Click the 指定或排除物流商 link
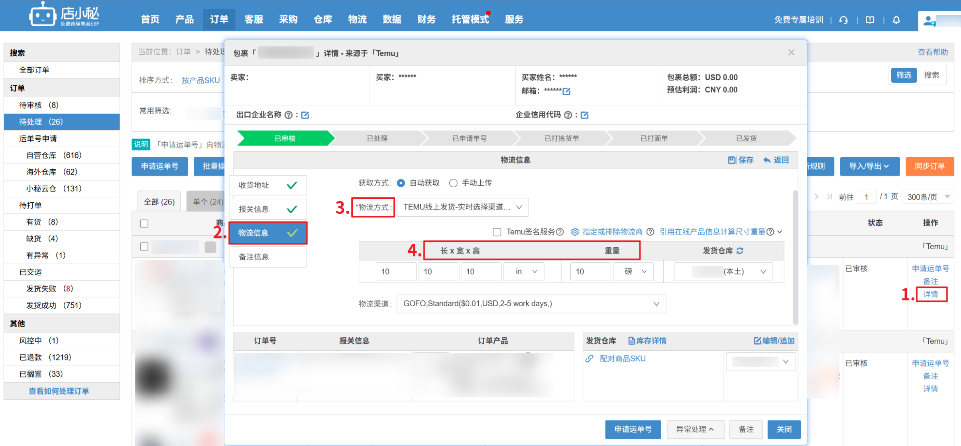This screenshot has width=961, height=446. click(x=612, y=232)
